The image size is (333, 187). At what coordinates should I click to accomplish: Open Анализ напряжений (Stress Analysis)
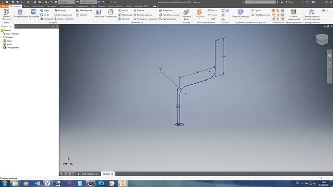click(293, 15)
